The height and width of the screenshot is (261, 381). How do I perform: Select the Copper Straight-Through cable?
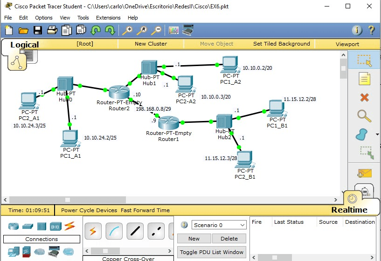tap(135, 231)
